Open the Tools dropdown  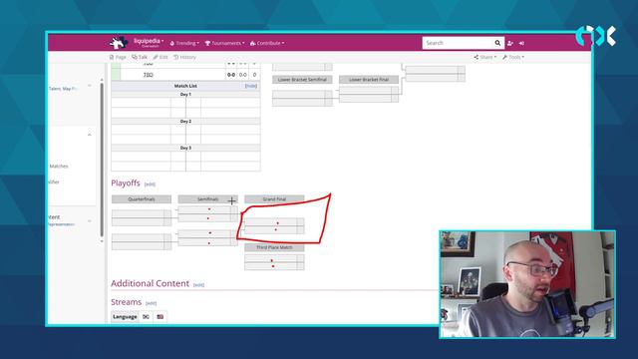[x=513, y=57]
